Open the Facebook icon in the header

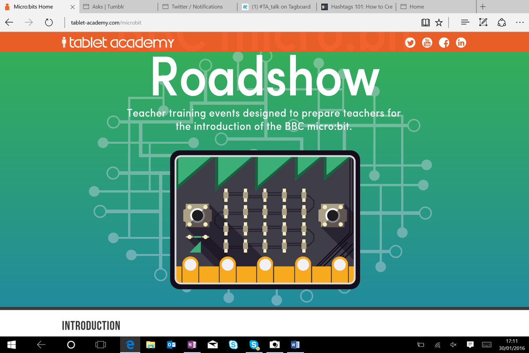[x=444, y=42]
